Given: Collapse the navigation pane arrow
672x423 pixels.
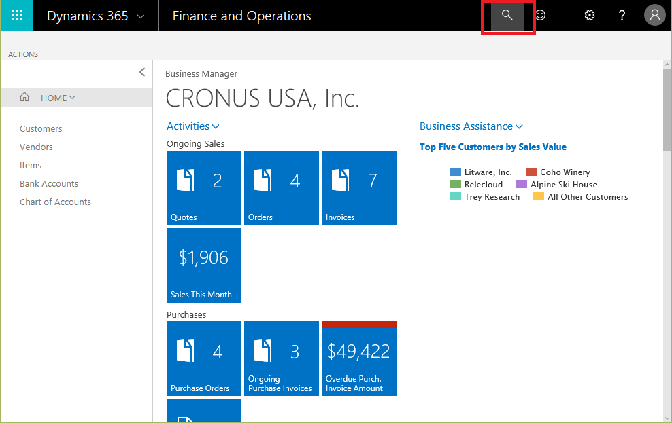Looking at the screenshot, I should pyautogui.click(x=141, y=72).
